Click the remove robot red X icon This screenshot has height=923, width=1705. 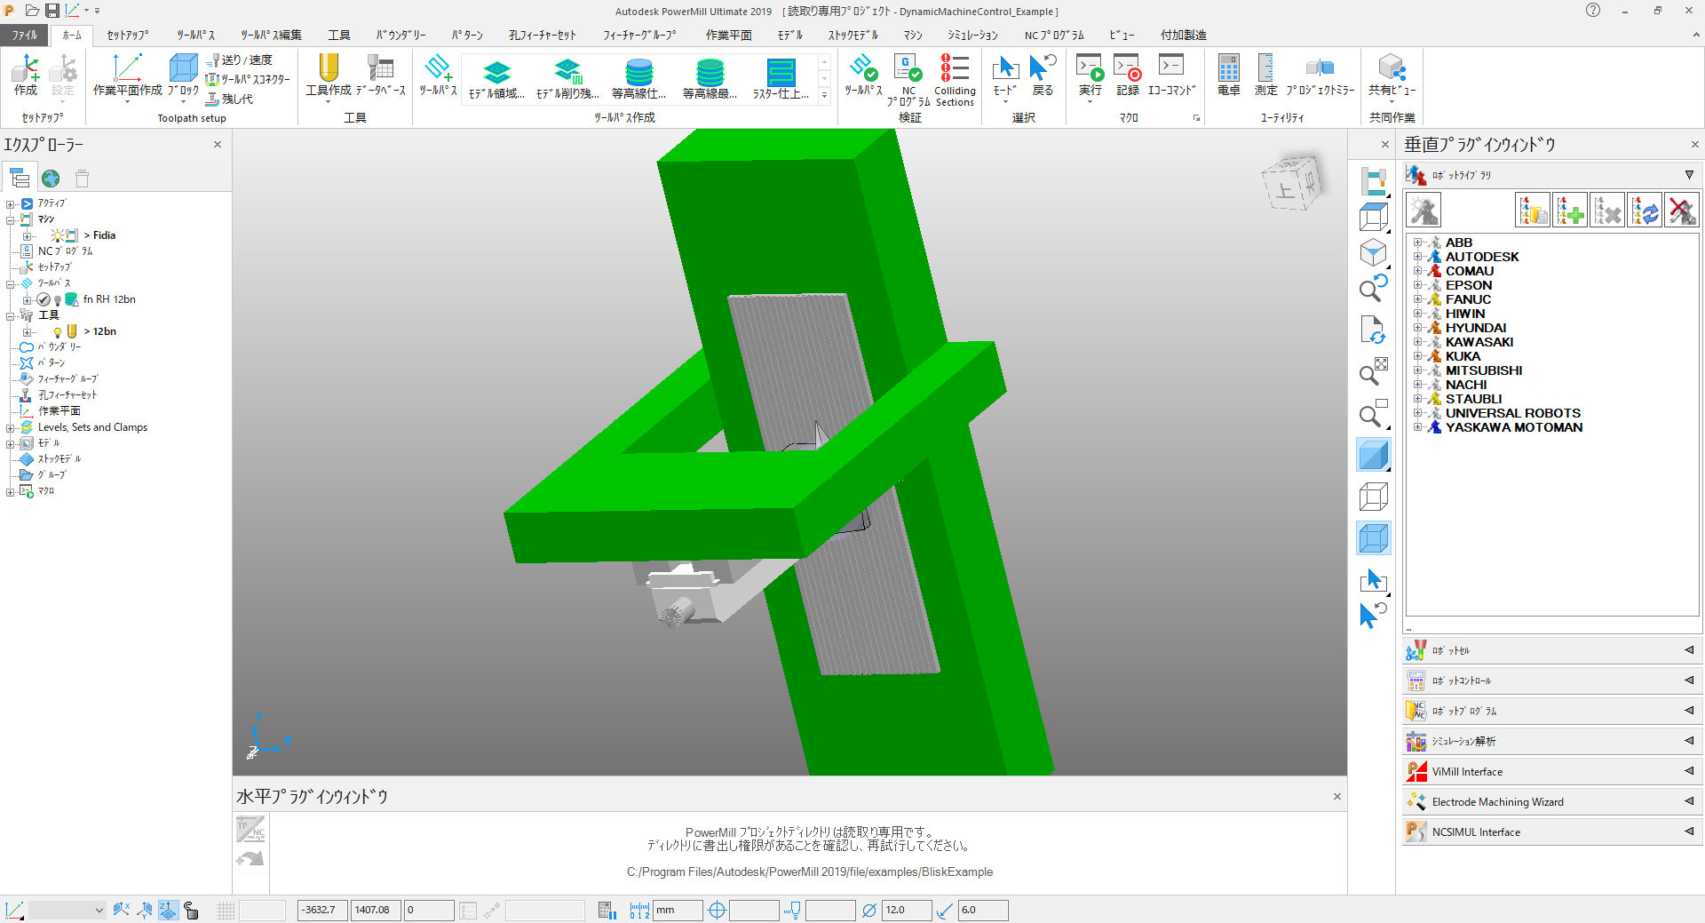pyautogui.click(x=1682, y=211)
